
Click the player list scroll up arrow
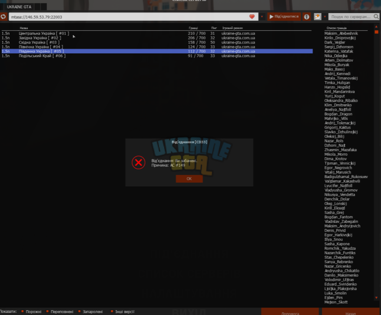coord(376,27)
